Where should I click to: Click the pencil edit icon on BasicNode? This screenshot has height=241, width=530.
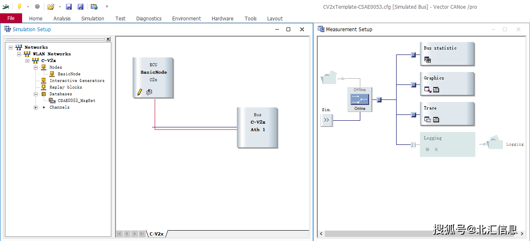tap(140, 92)
